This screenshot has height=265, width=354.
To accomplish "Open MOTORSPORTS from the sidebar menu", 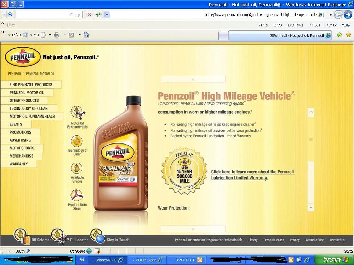I will pos(22,148).
